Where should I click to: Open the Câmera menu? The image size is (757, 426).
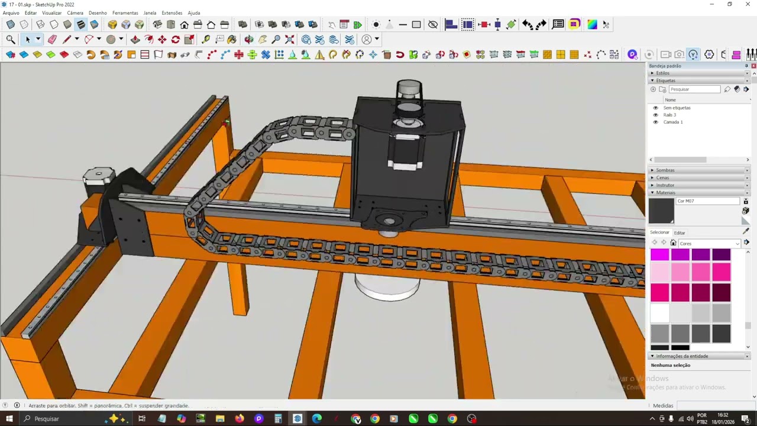(75, 12)
